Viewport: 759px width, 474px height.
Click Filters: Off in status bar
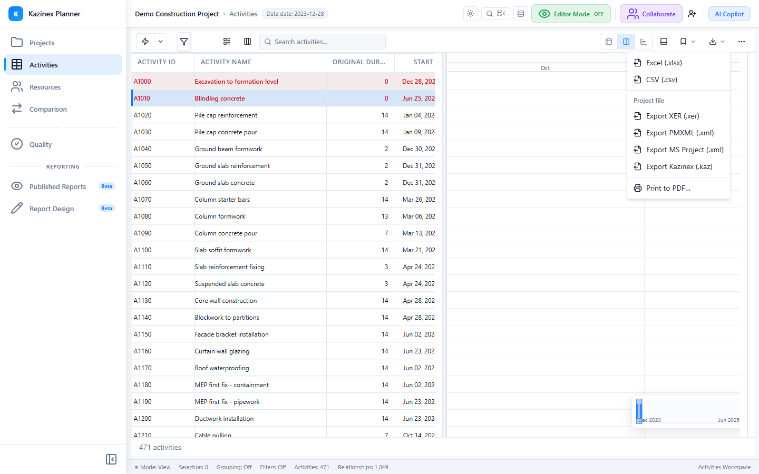tap(273, 467)
